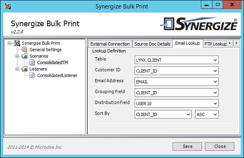
Task: Click the Synergize logo in header
Action: pos(199,24)
